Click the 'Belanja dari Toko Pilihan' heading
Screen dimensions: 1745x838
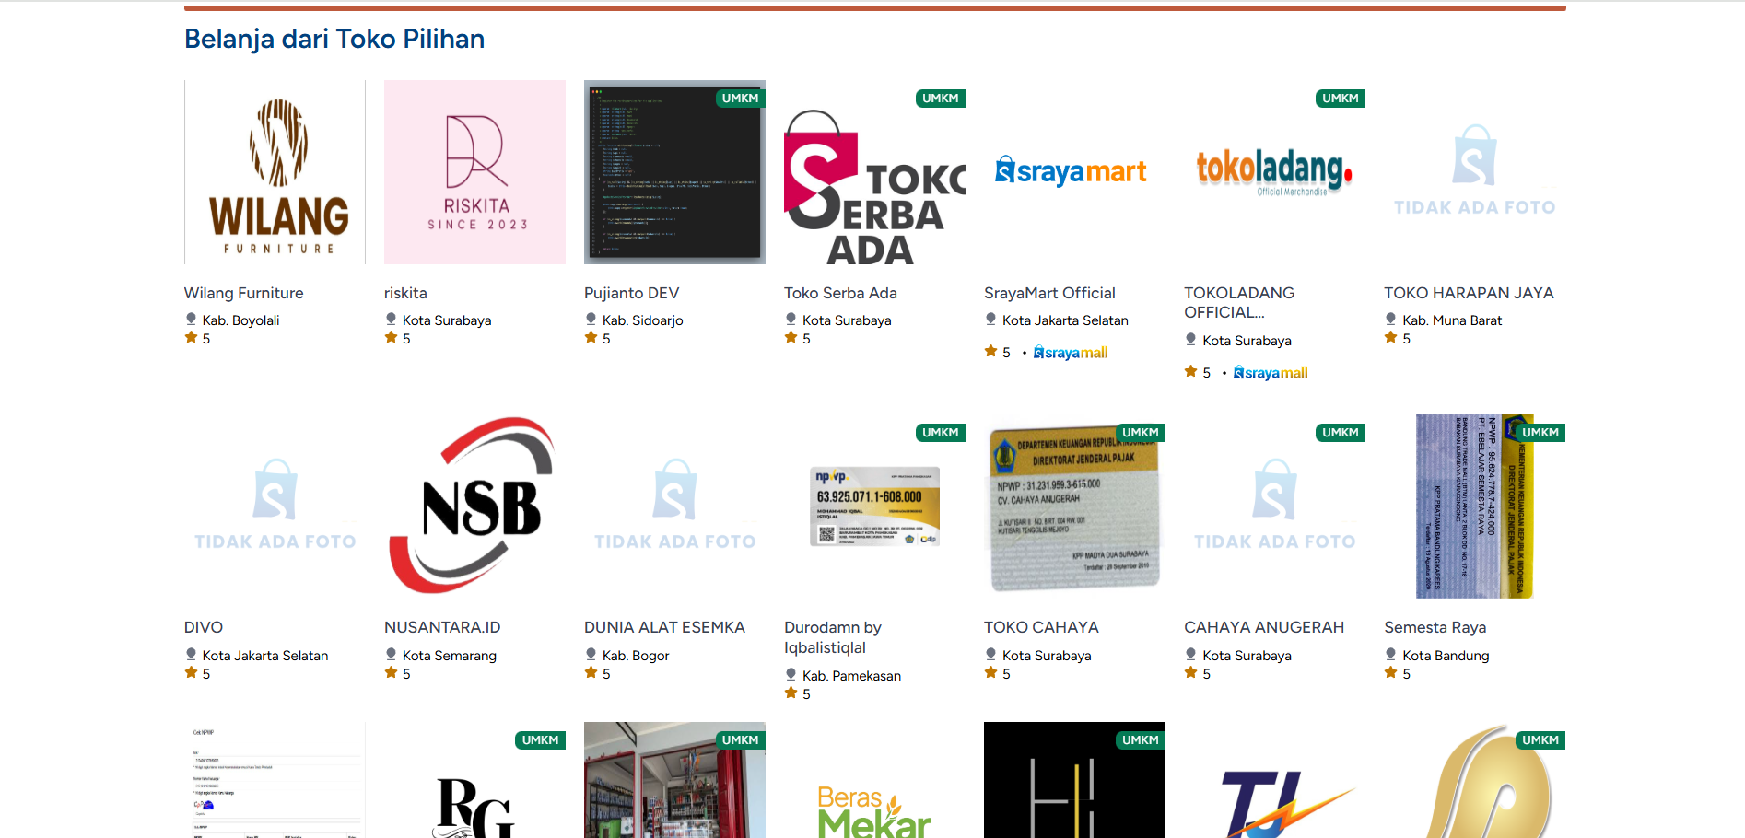[x=334, y=39]
